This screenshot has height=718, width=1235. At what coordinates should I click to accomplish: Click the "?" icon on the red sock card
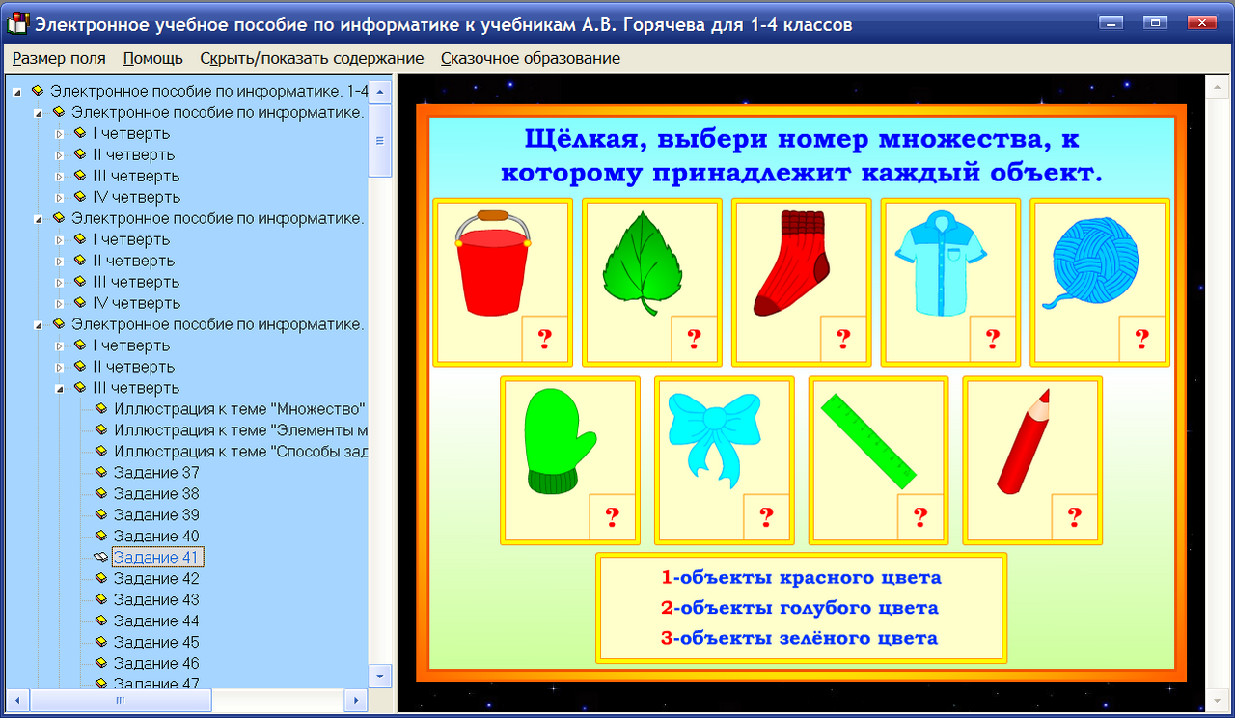[842, 339]
